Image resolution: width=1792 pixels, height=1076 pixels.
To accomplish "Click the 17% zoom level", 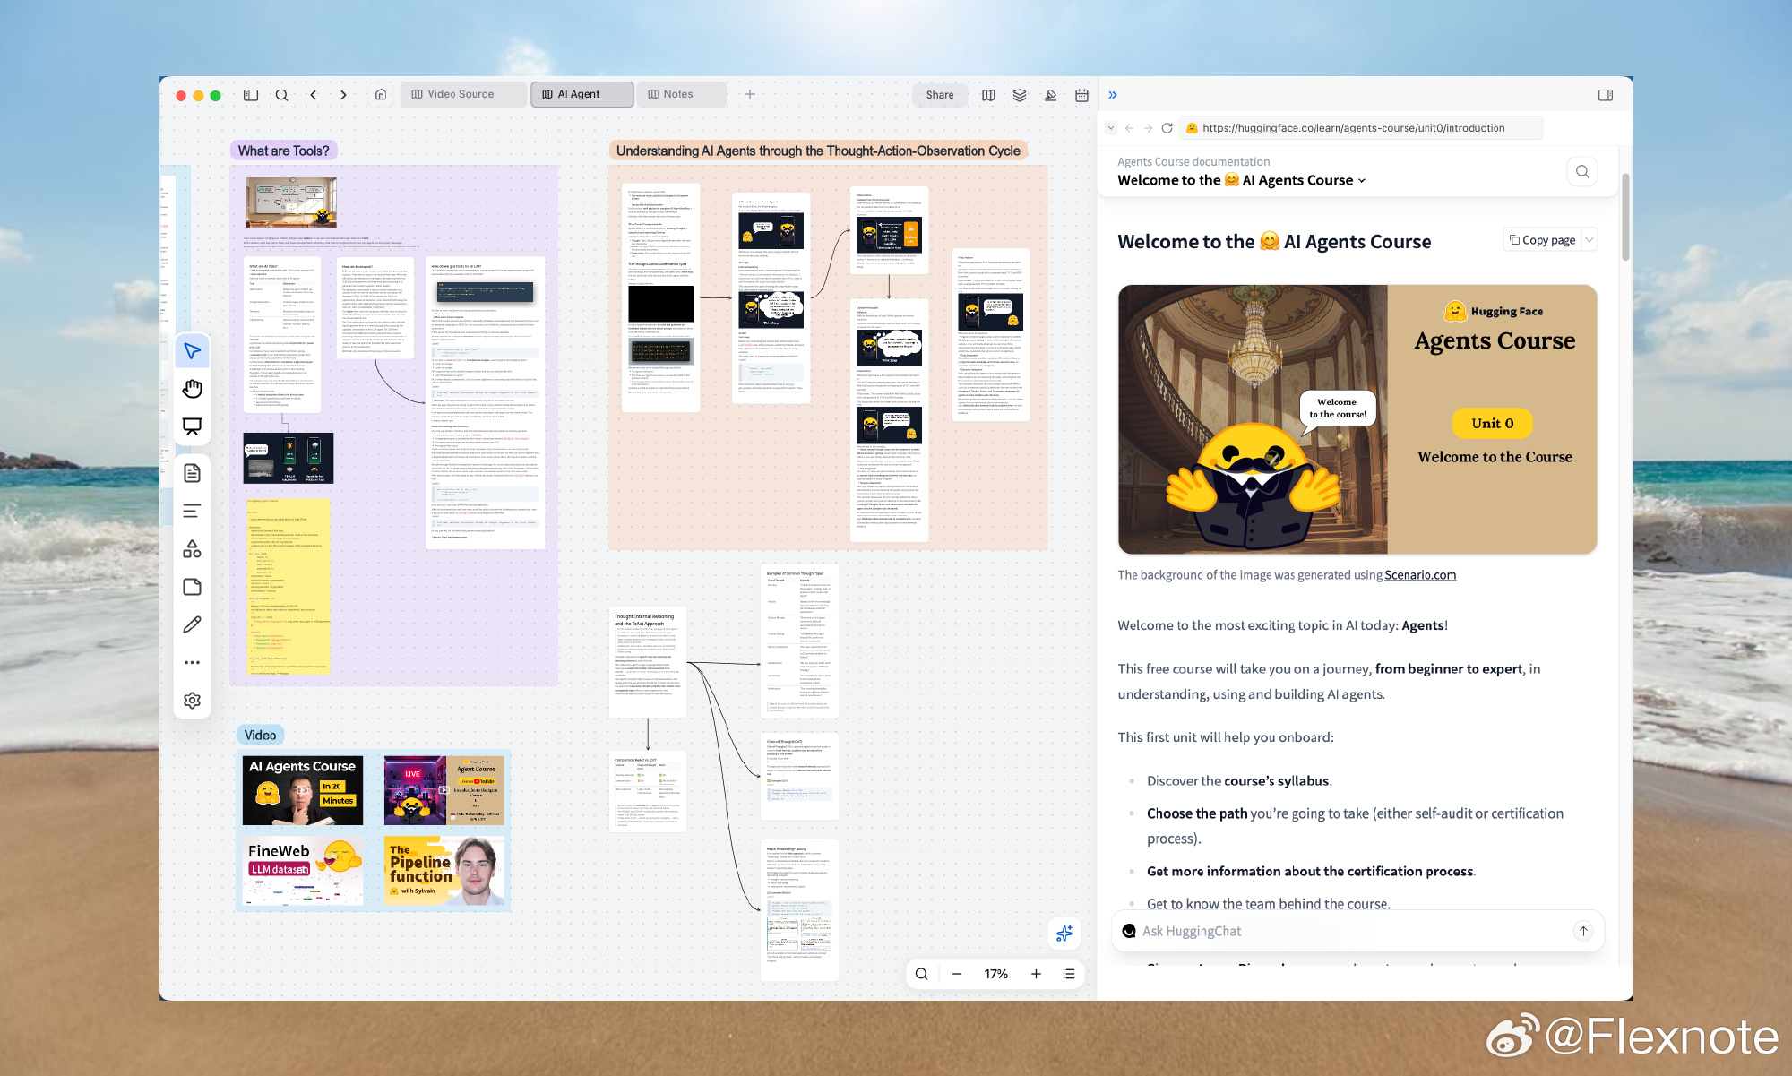I will coord(996,974).
